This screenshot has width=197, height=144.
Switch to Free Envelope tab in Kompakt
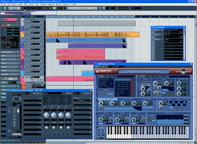pos(147,99)
